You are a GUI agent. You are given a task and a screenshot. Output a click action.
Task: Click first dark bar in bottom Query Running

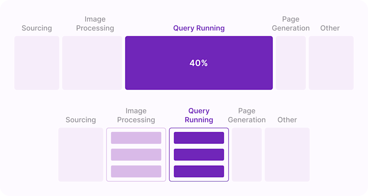199,138
